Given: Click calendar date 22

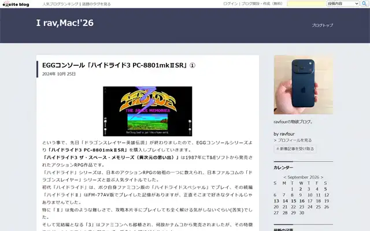Looking at the screenshot, I should pos(293,207).
